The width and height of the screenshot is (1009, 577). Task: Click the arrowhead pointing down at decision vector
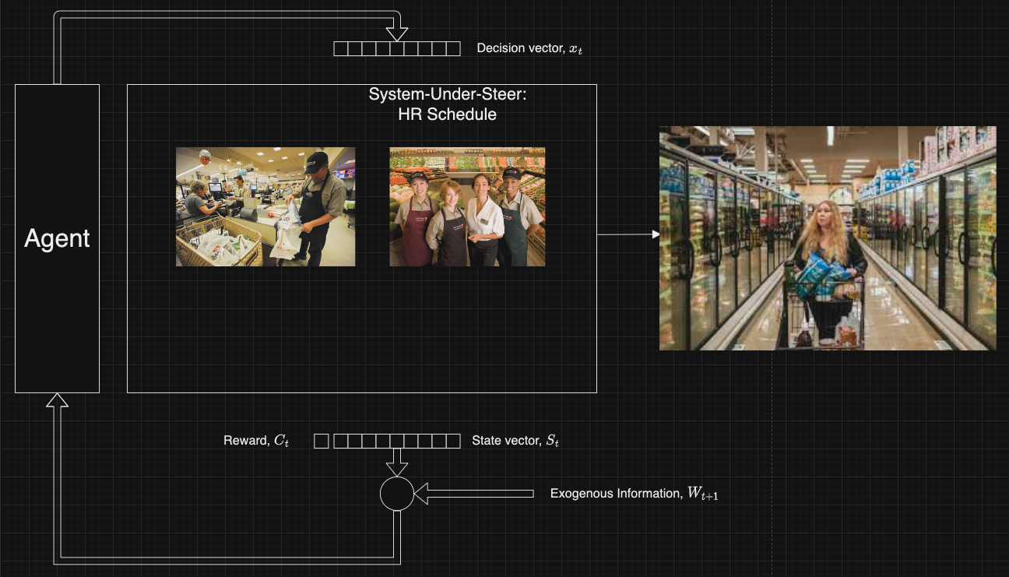coord(397,33)
